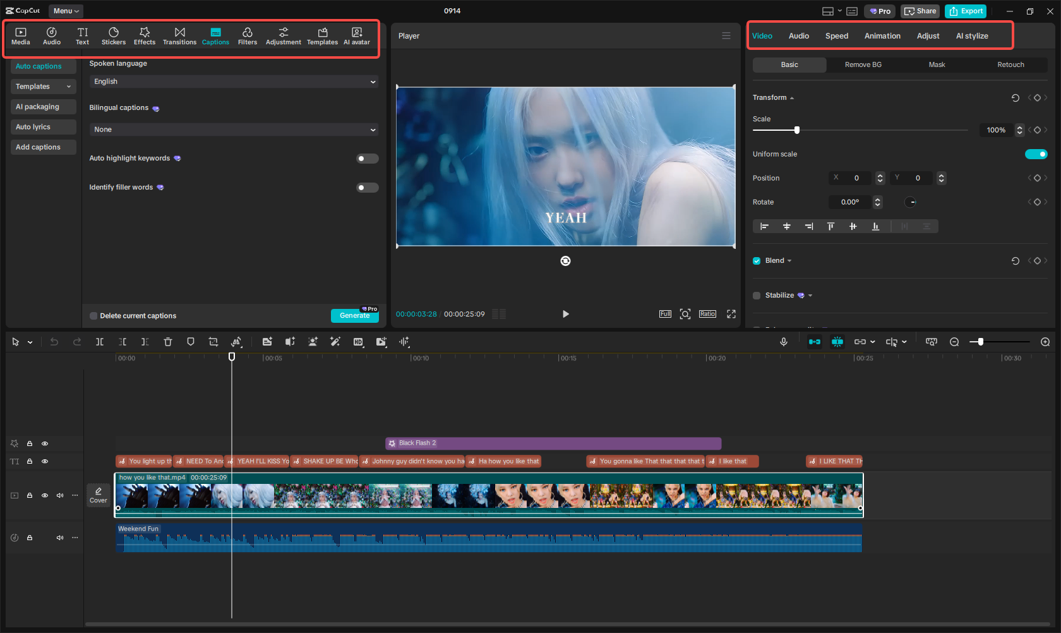Open the Bilingual captions dropdown

coord(234,129)
